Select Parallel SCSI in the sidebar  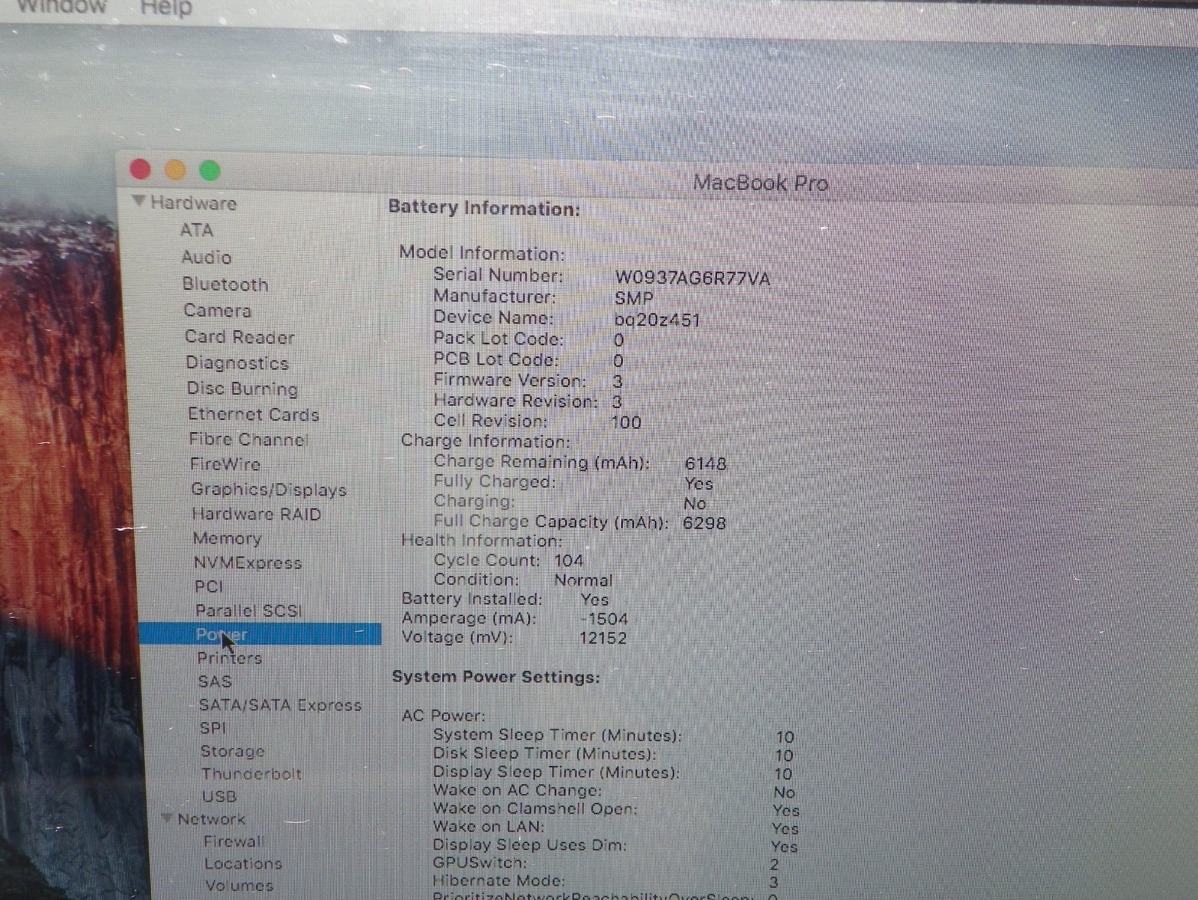(249, 611)
